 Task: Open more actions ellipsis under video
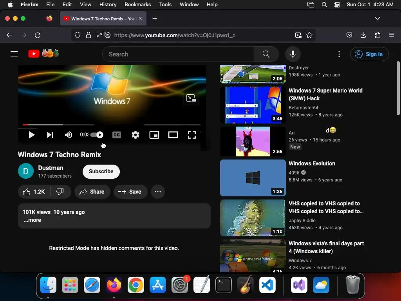[158, 192]
